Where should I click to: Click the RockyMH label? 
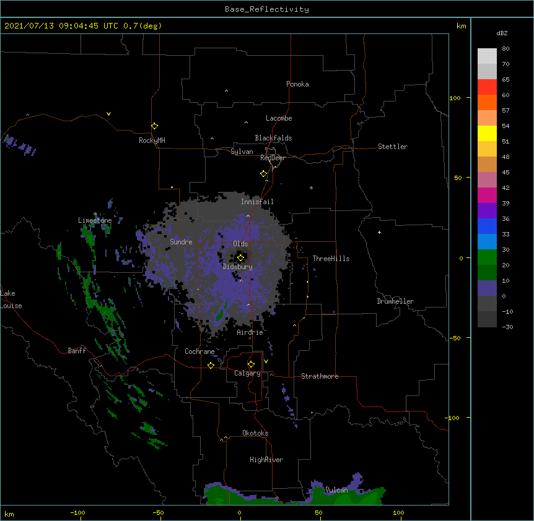(x=152, y=140)
